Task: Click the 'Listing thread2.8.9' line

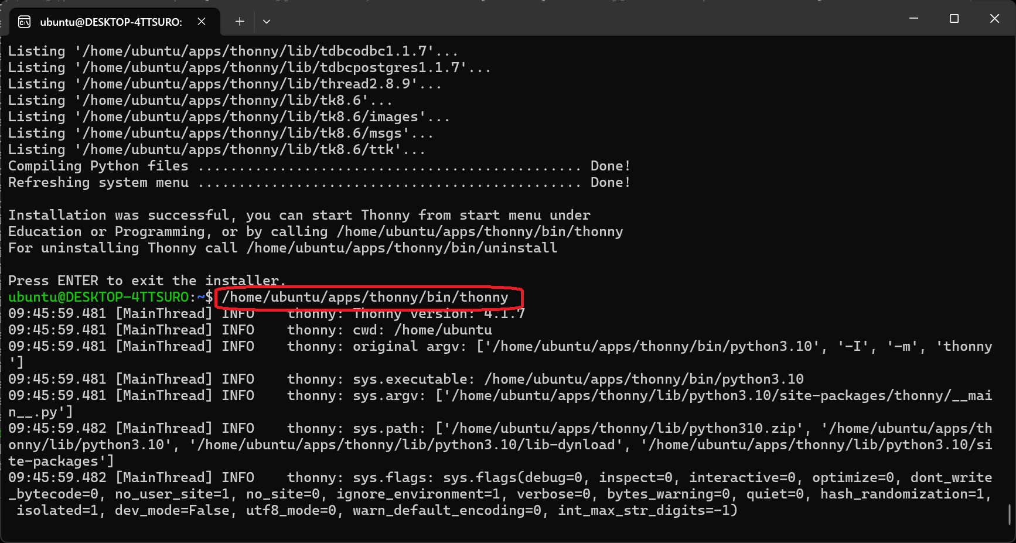Action: point(225,84)
